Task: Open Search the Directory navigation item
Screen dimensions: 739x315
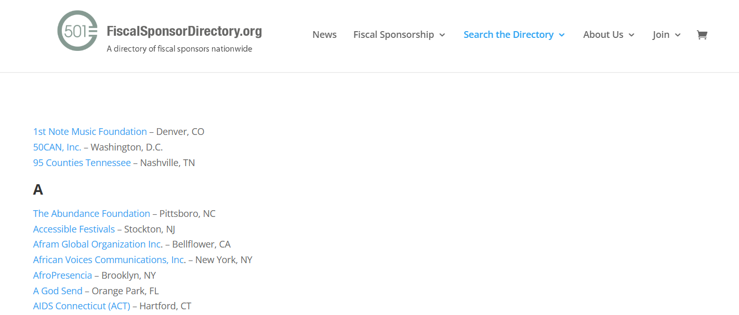Action: coord(508,34)
